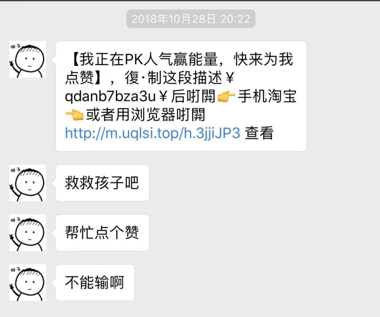The height and width of the screenshot is (317, 380).
Task: Select the 不能输啊 message bubble
Action: (95, 283)
